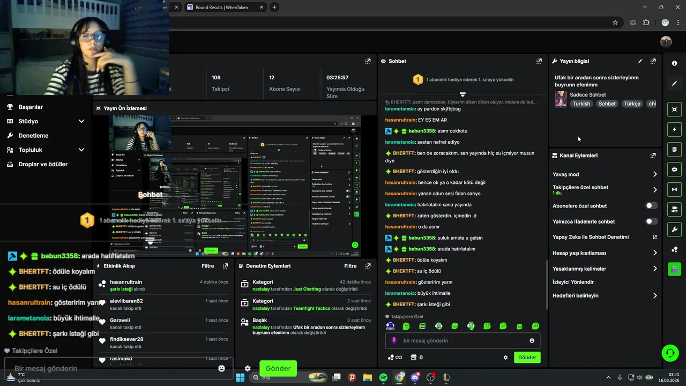Pop out the Kanal Eylemleri panel

(x=653, y=155)
